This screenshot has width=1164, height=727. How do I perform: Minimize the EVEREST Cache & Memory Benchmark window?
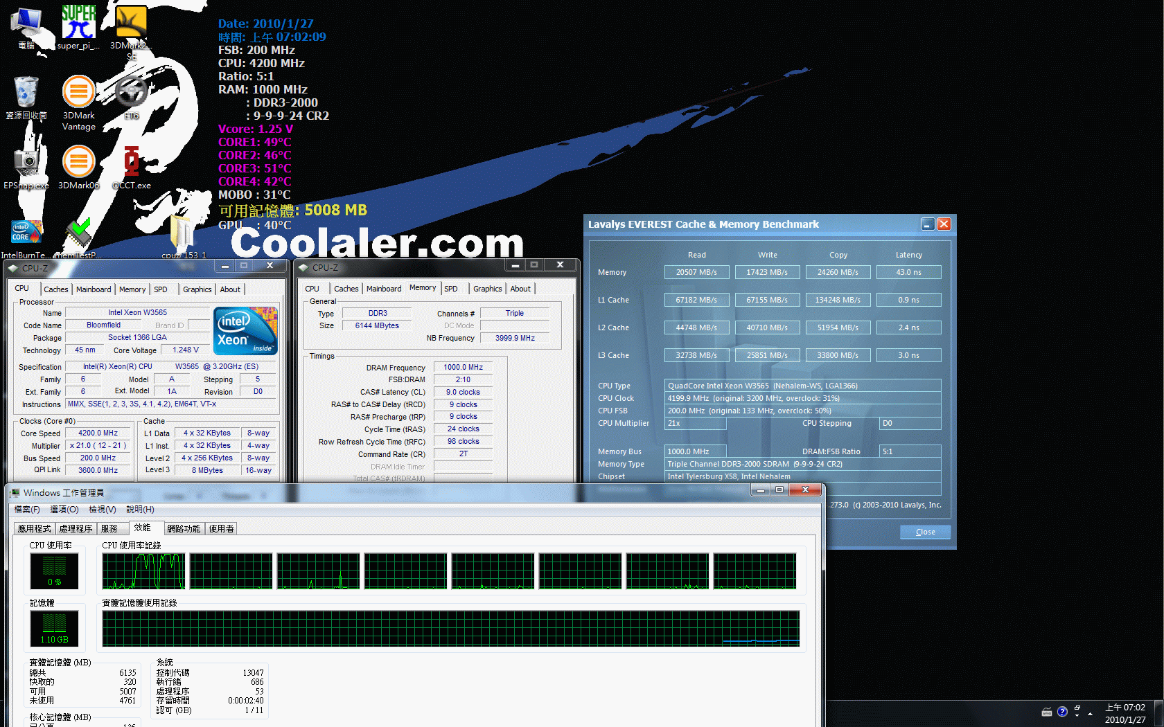pos(928,224)
